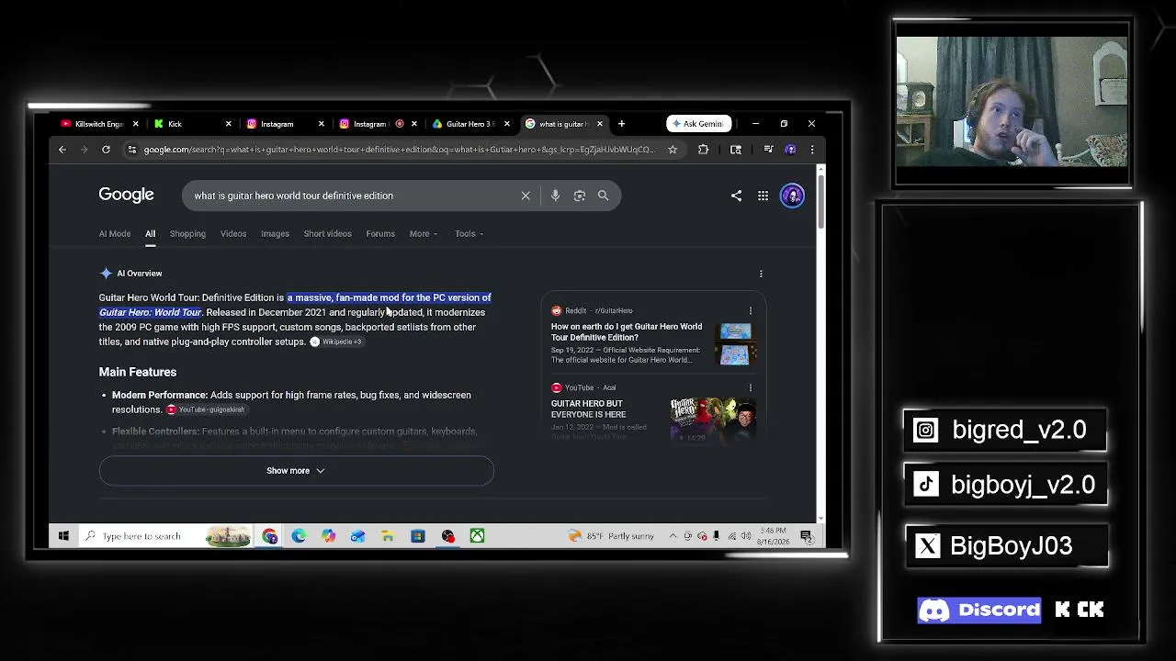
Task: Search by image with the Lens icon
Action: 580,196
